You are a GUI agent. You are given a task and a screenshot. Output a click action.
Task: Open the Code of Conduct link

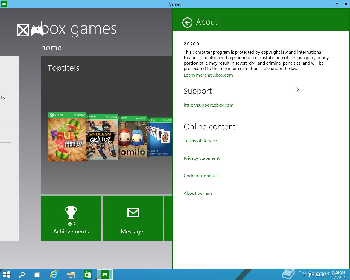(201, 176)
